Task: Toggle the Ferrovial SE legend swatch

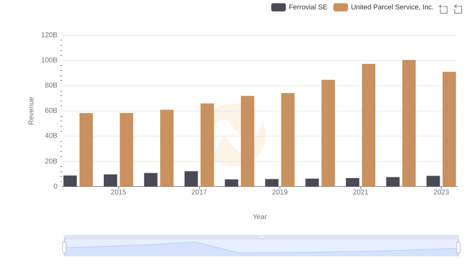Action: coord(278,7)
